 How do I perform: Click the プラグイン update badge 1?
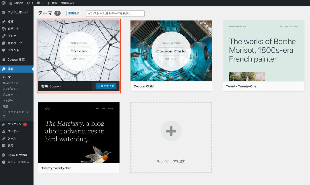tap(25, 124)
